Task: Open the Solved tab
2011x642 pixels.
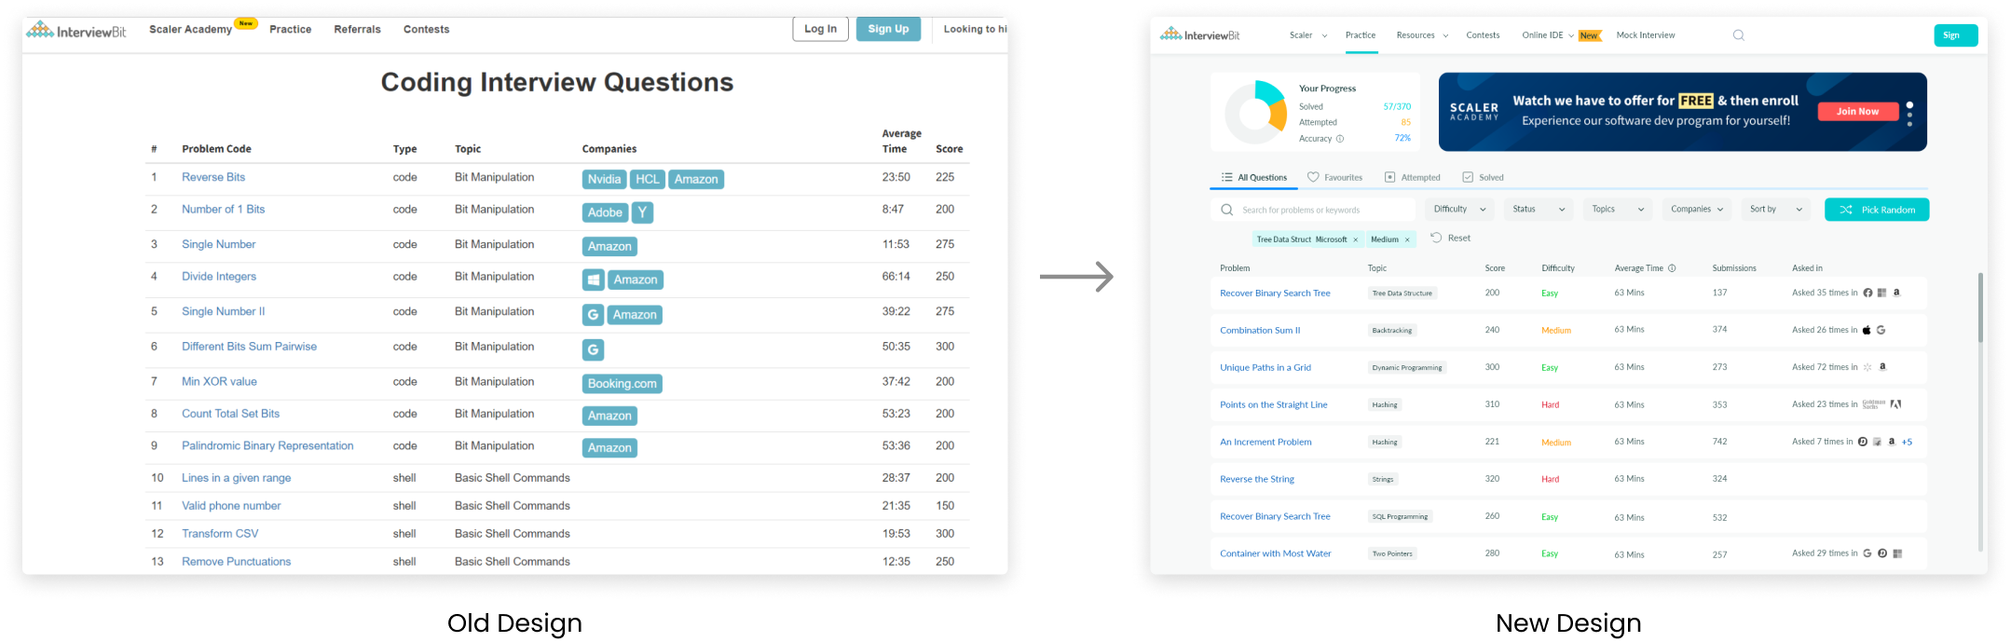Action: coord(1483,177)
